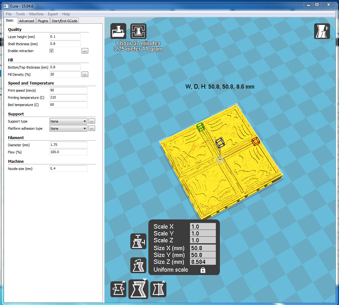Viewport: 339px width, 305px height.
Task: Open Fill Density settings ellipsis button
Action: (85, 74)
